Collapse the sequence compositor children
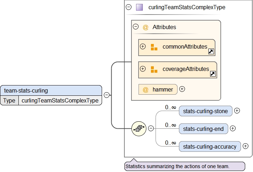 pyautogui.click(x=151, y=128)
